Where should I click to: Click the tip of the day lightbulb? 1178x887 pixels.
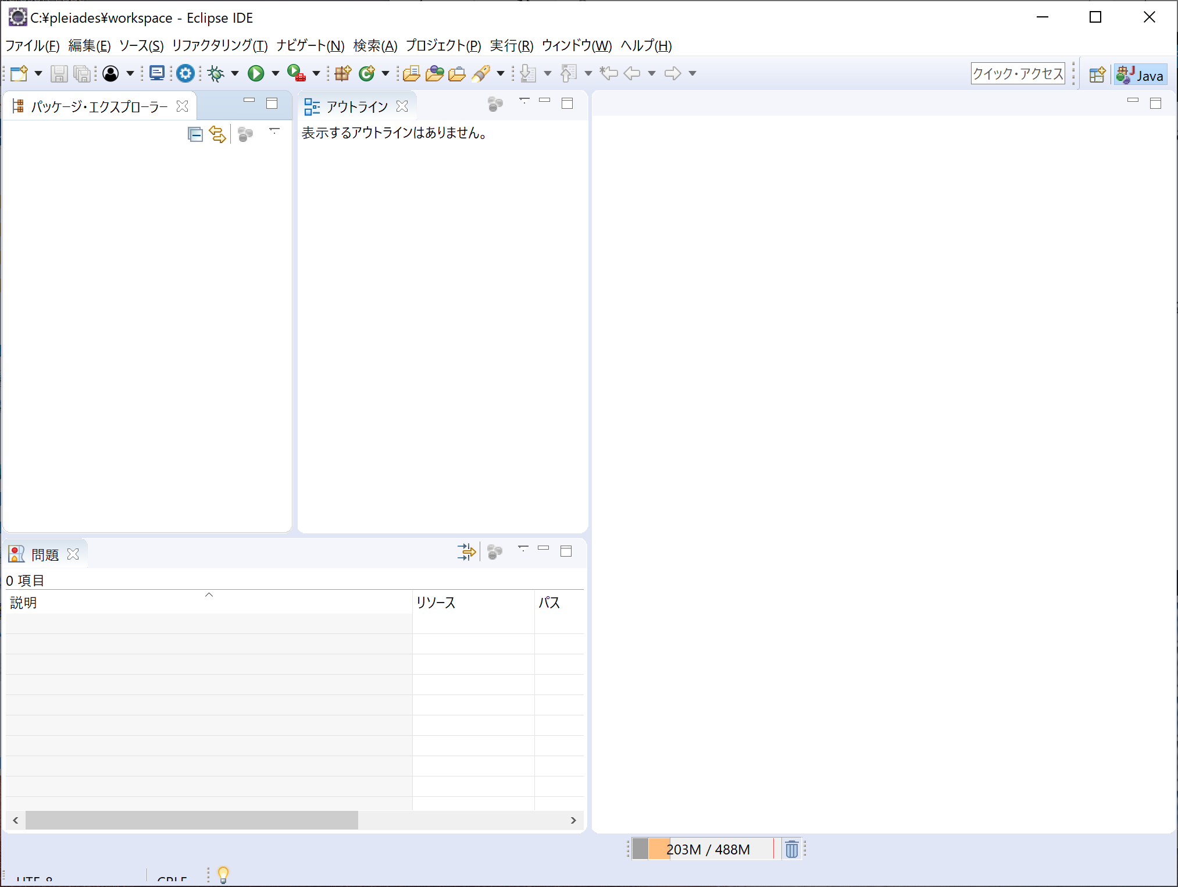pos(223,874)
